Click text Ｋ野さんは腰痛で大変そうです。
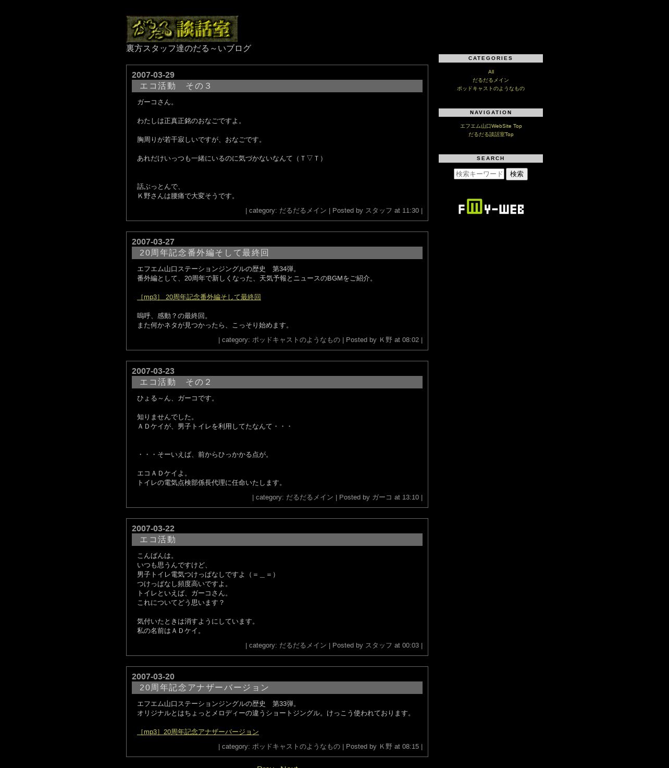The image size is (669, 768). pos(188,196)
